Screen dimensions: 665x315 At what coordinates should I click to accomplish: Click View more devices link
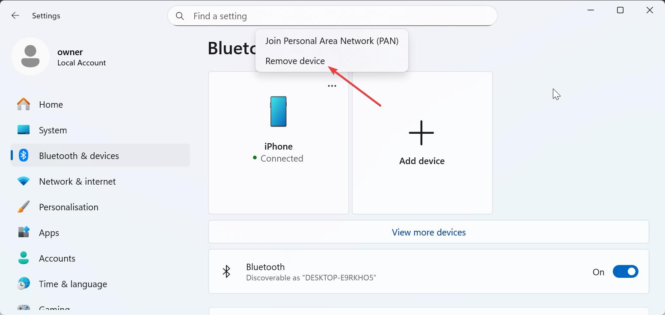pyautogui.click(x=428, y=233)
